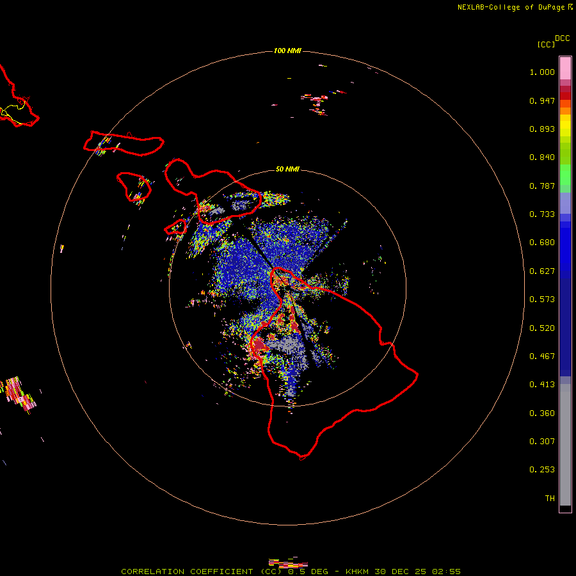Click the 0.307 scale value
The width and height of the screenshot is (576, 576).
point(542,442)
